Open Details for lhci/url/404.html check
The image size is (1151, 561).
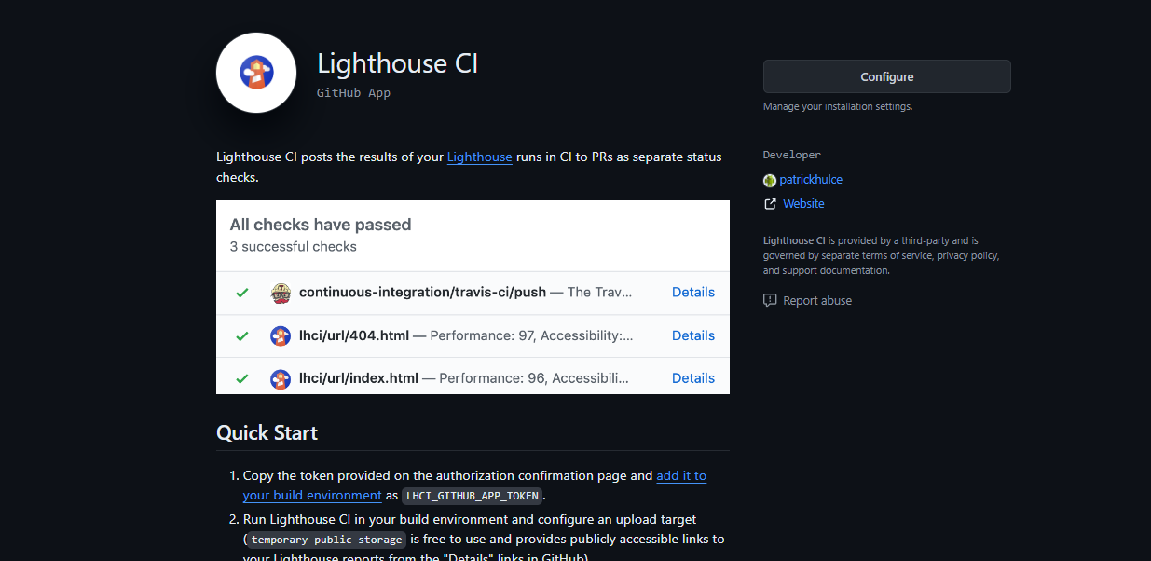pos(693,335)
